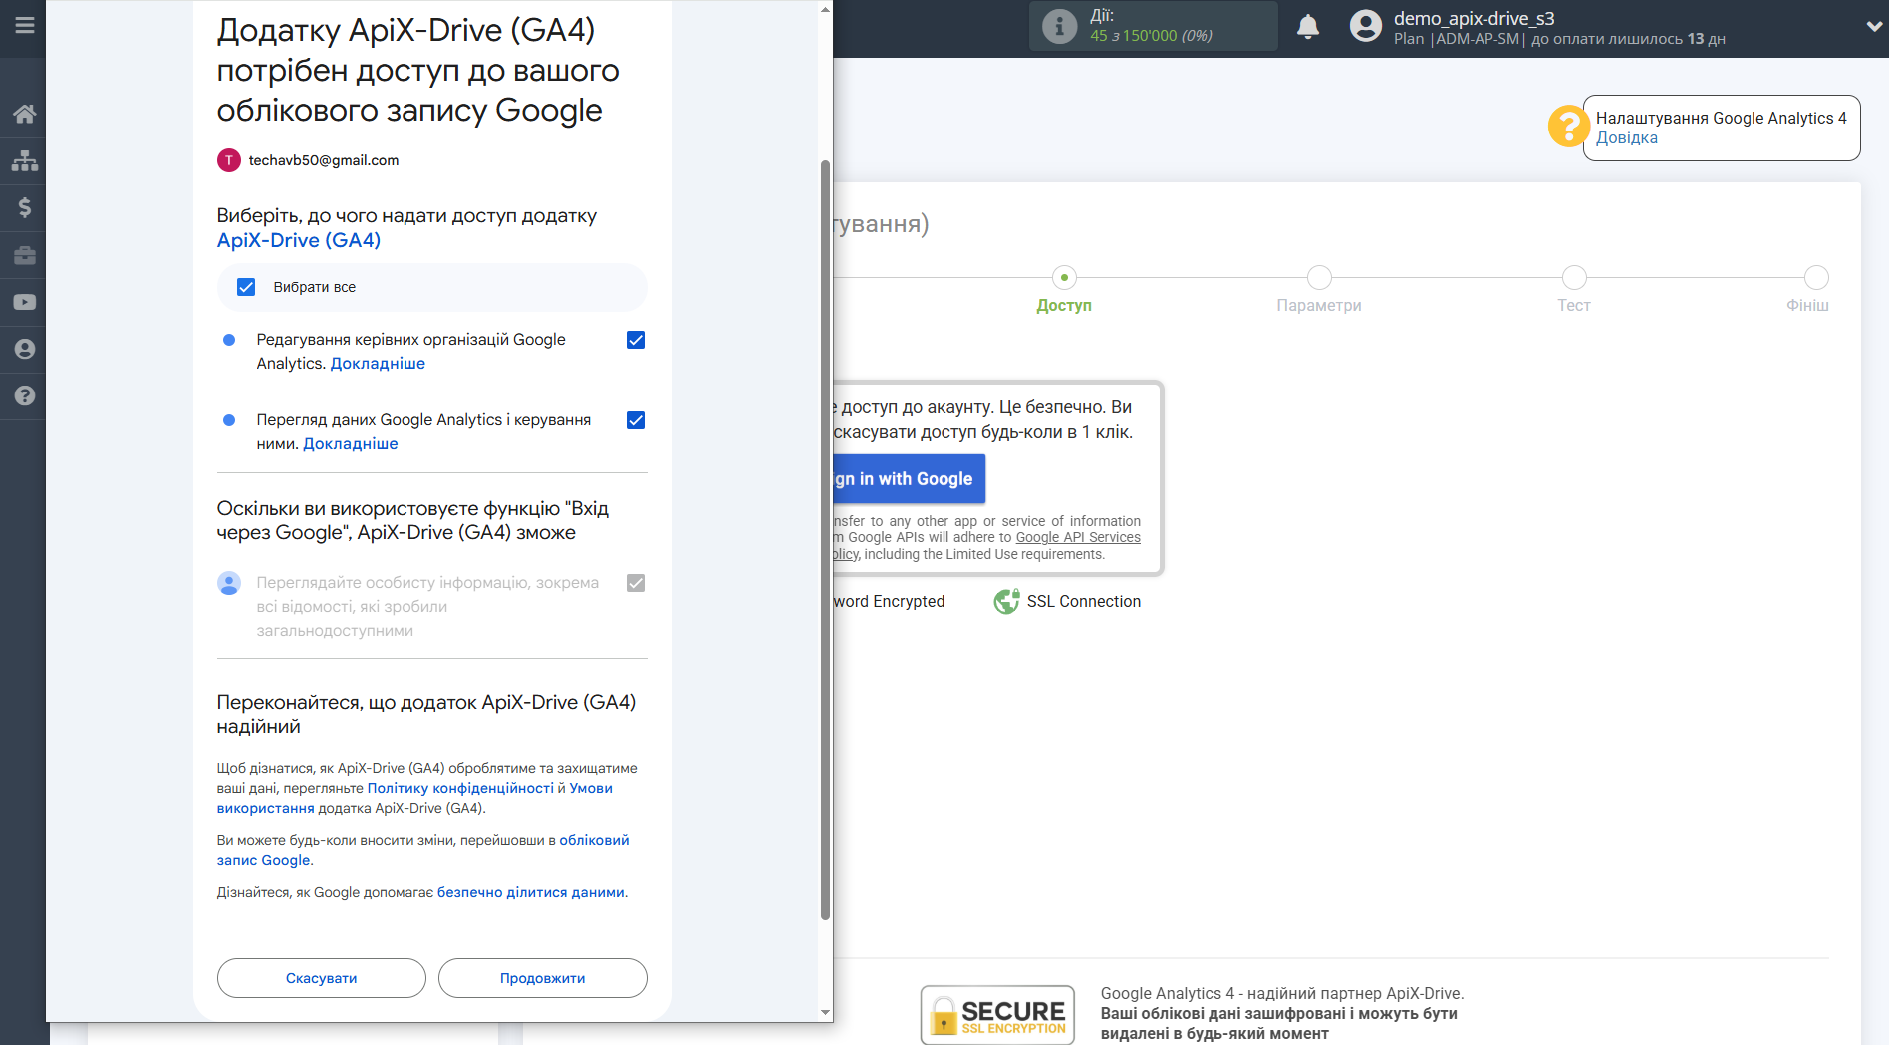Click Sign in with Google button

click(x=909, y=479)
